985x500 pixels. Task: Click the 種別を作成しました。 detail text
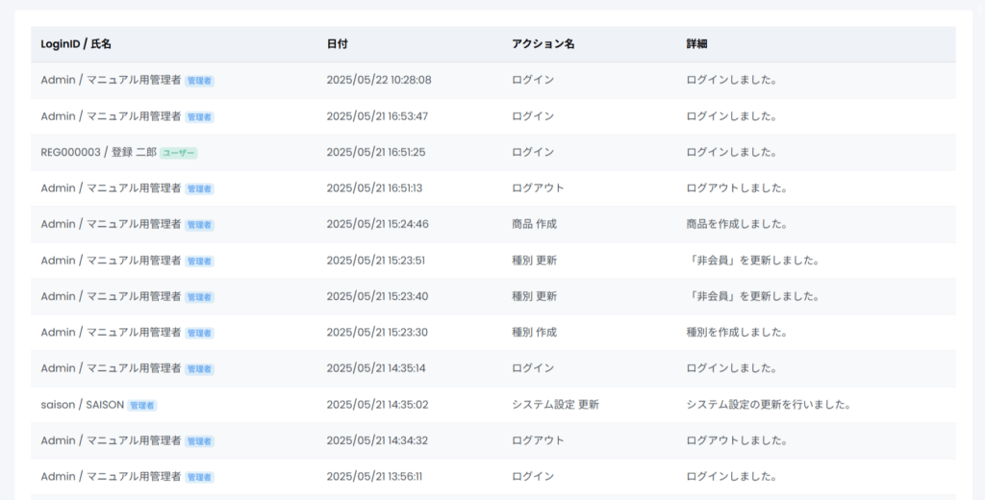pyautogui.click(x=737, y=333)
